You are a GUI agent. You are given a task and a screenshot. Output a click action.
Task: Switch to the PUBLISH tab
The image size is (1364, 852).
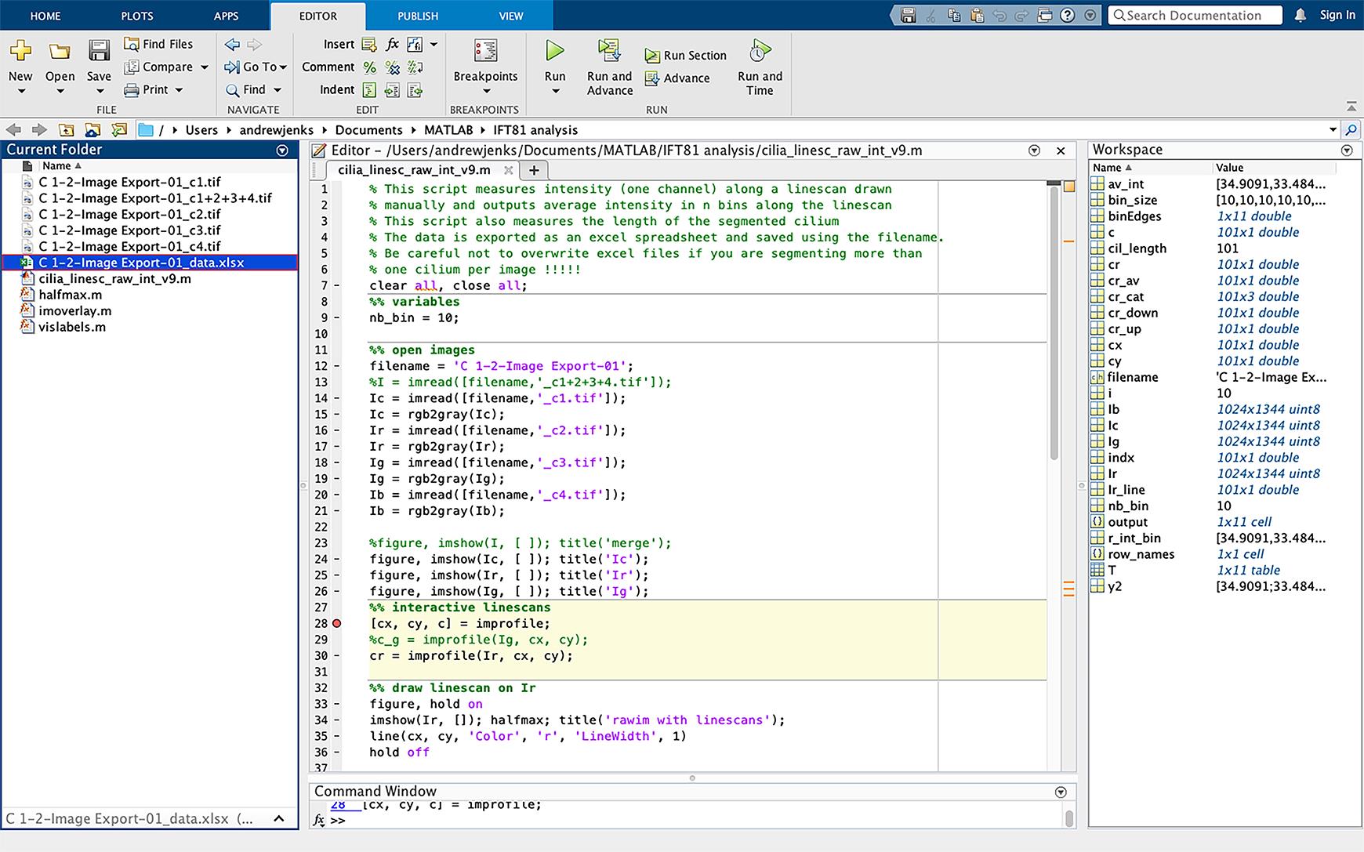click(418, 16)
